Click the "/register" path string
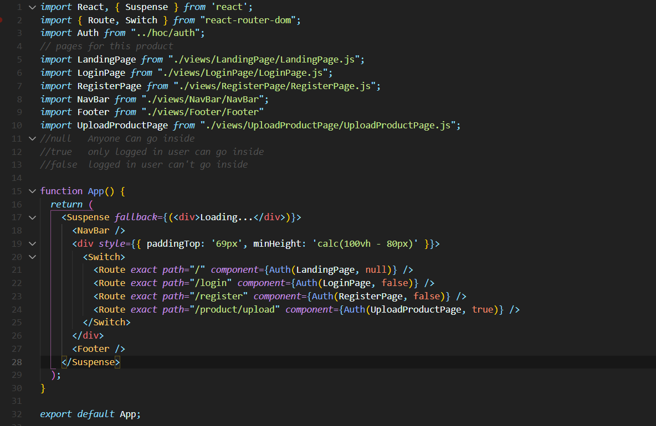The height and width of the screenshot is (426, 656). [x=218, y=297]
